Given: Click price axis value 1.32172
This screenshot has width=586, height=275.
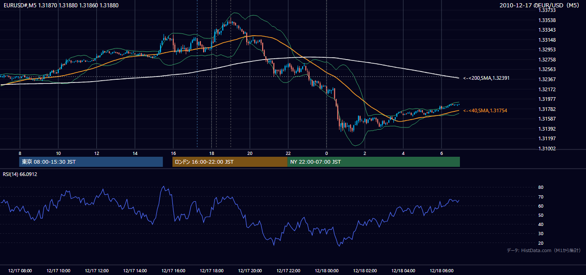Looking at the screenshot, I should click(547, 89).
